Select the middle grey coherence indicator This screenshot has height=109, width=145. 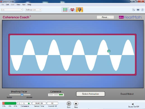(x=24, y=103)
